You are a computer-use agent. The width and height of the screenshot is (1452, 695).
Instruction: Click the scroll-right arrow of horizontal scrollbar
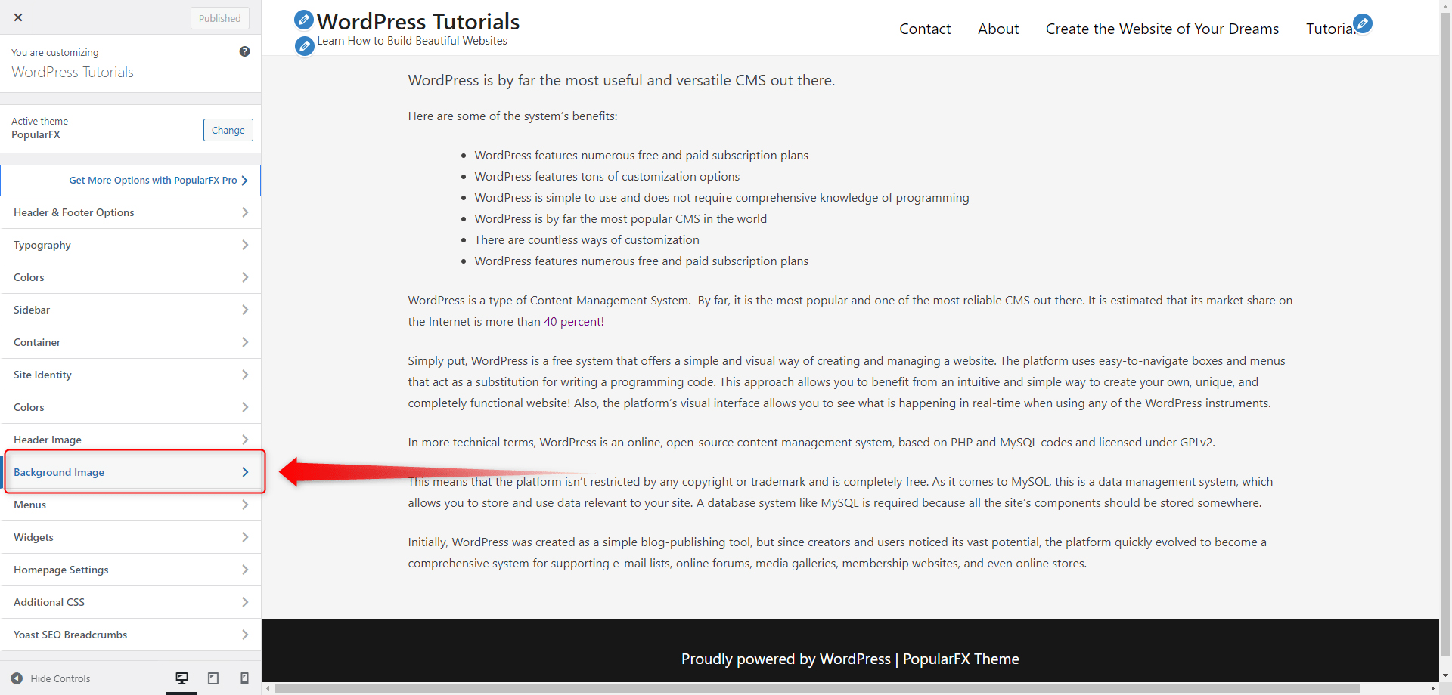click(1432, 689)
